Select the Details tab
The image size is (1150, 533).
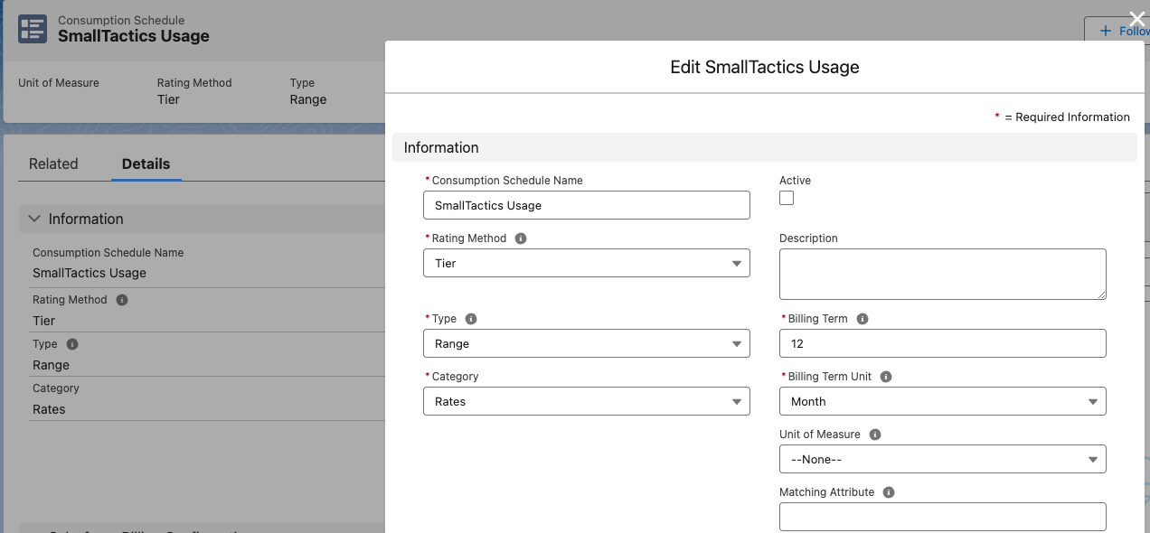pos(146,164)
